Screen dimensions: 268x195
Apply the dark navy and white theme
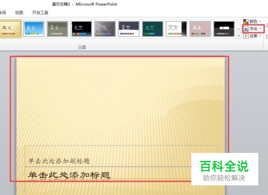click(129, 29)
